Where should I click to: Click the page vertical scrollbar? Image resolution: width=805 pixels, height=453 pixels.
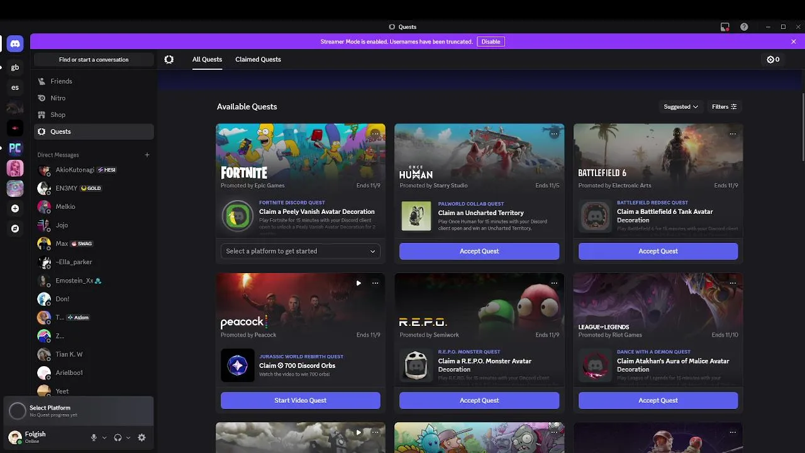point(802,126)
